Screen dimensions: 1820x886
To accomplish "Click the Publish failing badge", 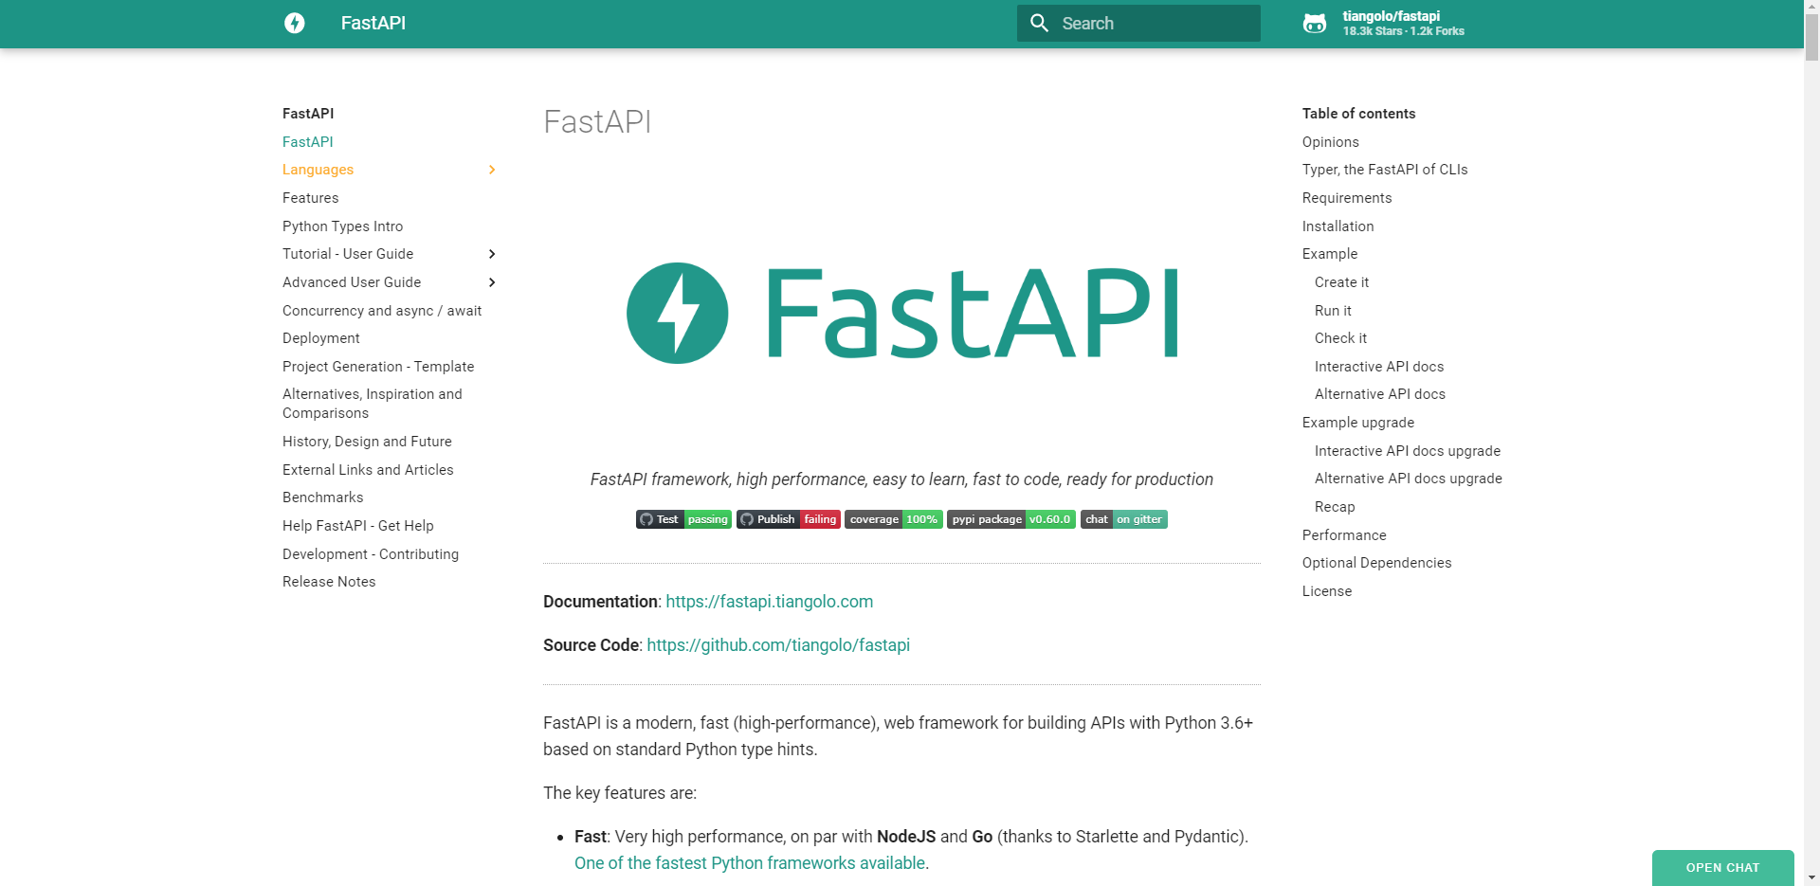I will 789,519.
